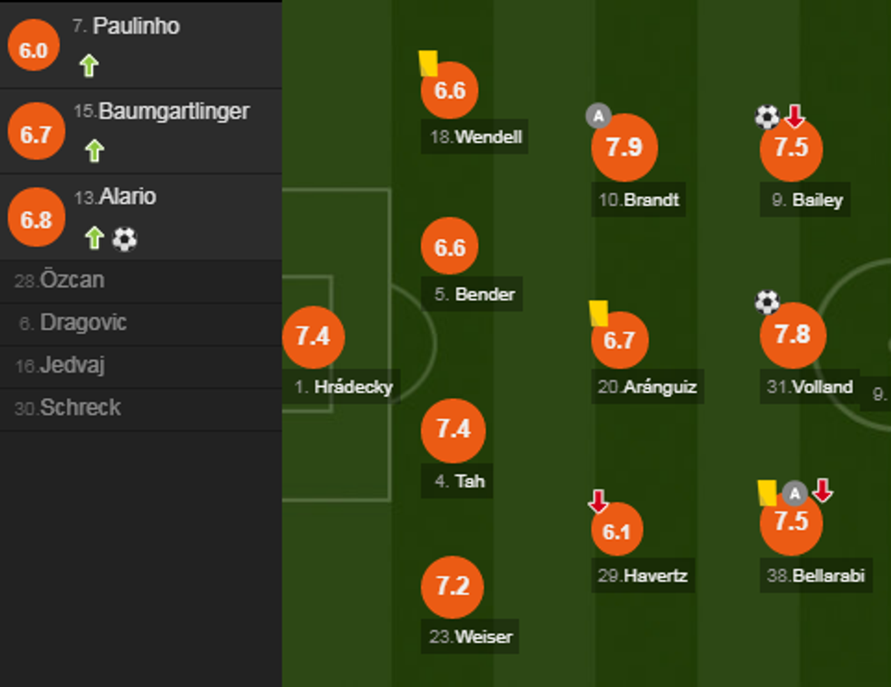
Task: Click Aránguiz's yellow card icon
Action: pyautogui.click(x=598, y=313)
